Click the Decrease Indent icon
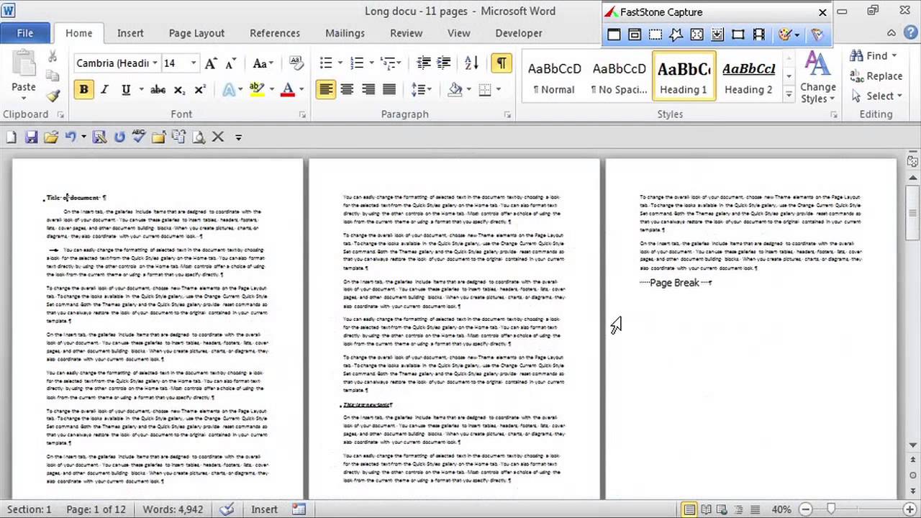The width and height of the screenshot is (921, 518). pos(423,63)
